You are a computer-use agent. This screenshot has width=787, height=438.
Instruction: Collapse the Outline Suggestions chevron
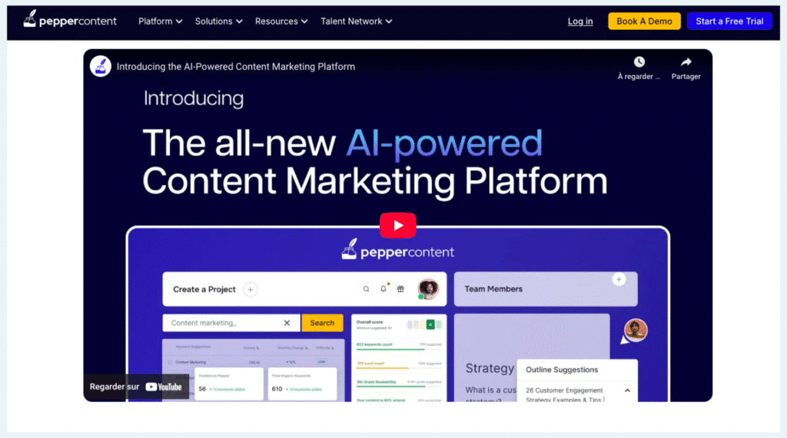(627, 390)
